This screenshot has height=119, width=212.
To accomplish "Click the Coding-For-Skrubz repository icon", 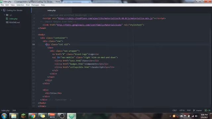I will coord(4,10).
